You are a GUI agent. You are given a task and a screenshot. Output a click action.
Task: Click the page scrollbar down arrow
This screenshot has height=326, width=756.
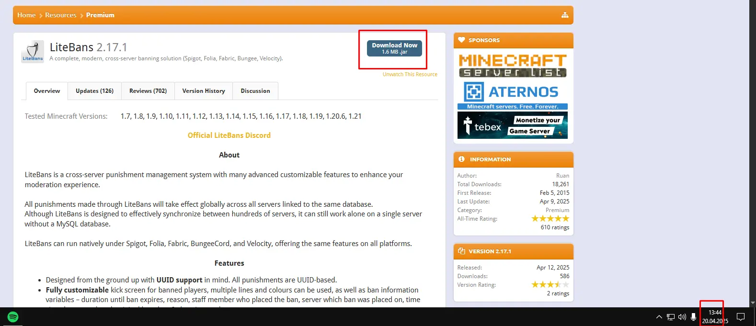pyautogui.click(x=752, y=303)
